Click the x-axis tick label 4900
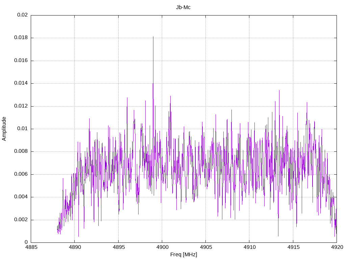 click(162, 247)
